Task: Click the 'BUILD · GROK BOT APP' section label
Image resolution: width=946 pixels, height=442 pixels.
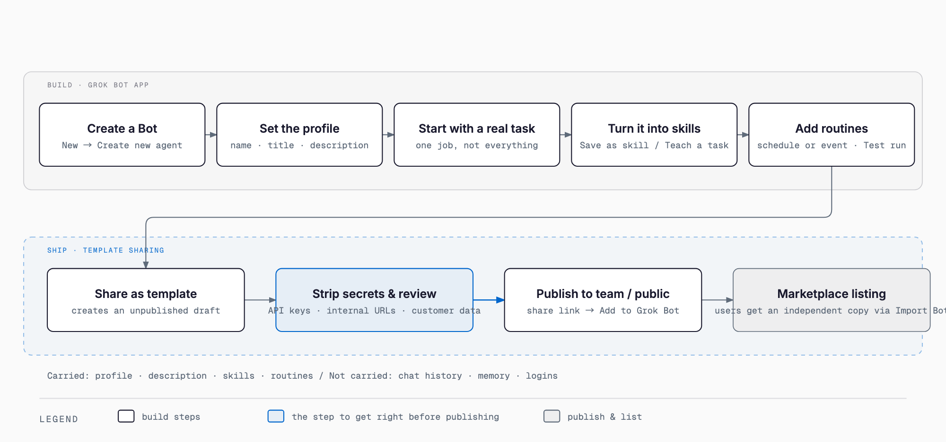Action: [x=98, y=85]
